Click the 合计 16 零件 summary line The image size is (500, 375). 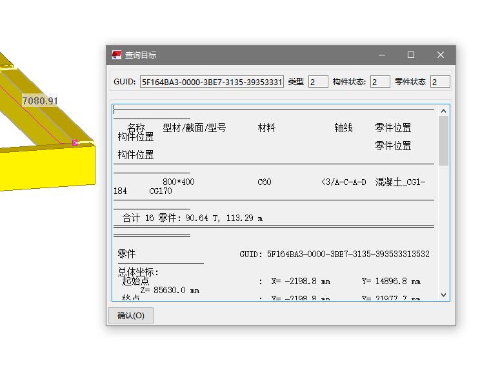[x=192, y=218]
